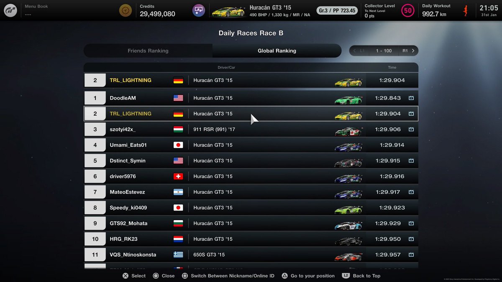Click the Huracán GT3 car thumbnail in header

click(228, 11)
